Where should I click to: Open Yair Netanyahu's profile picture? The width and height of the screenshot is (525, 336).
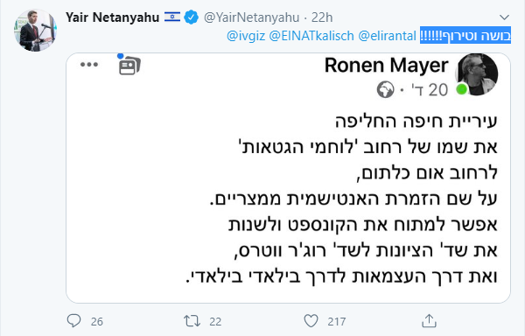click(x=36, y=30)
